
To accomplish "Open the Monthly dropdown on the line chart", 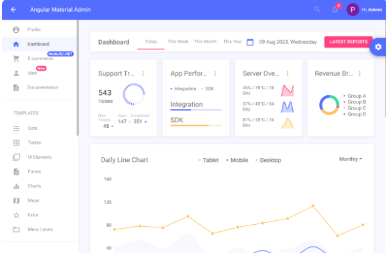I will click(x=351, y=159).
